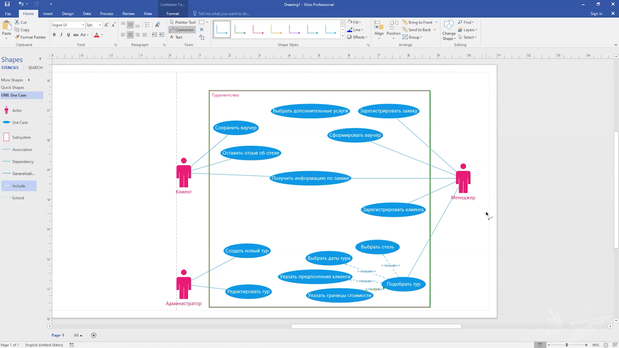Open font color red A swatch

(97, 35)
